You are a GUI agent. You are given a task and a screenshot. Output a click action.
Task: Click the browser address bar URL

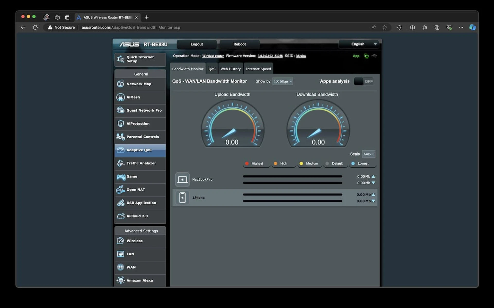pyautogui.click(x=131, y=27)
